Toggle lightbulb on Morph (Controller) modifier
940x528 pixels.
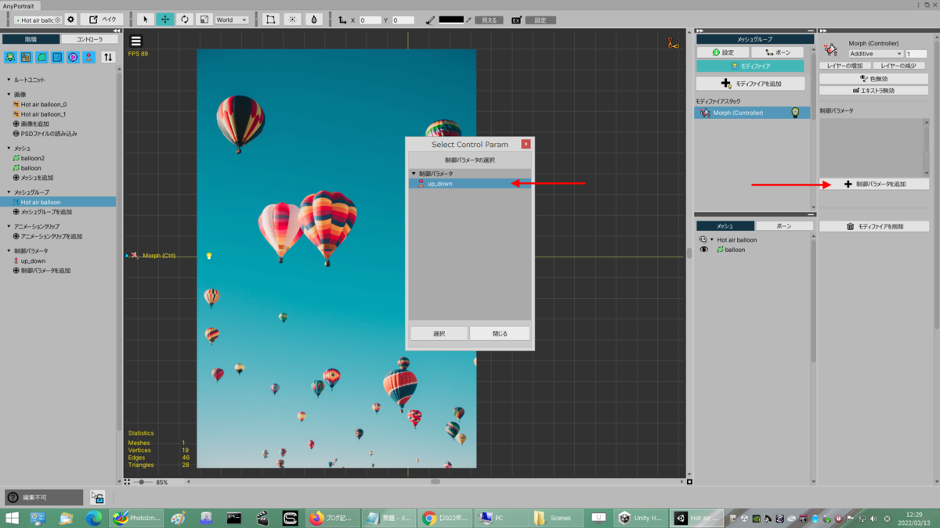(796, 113)
